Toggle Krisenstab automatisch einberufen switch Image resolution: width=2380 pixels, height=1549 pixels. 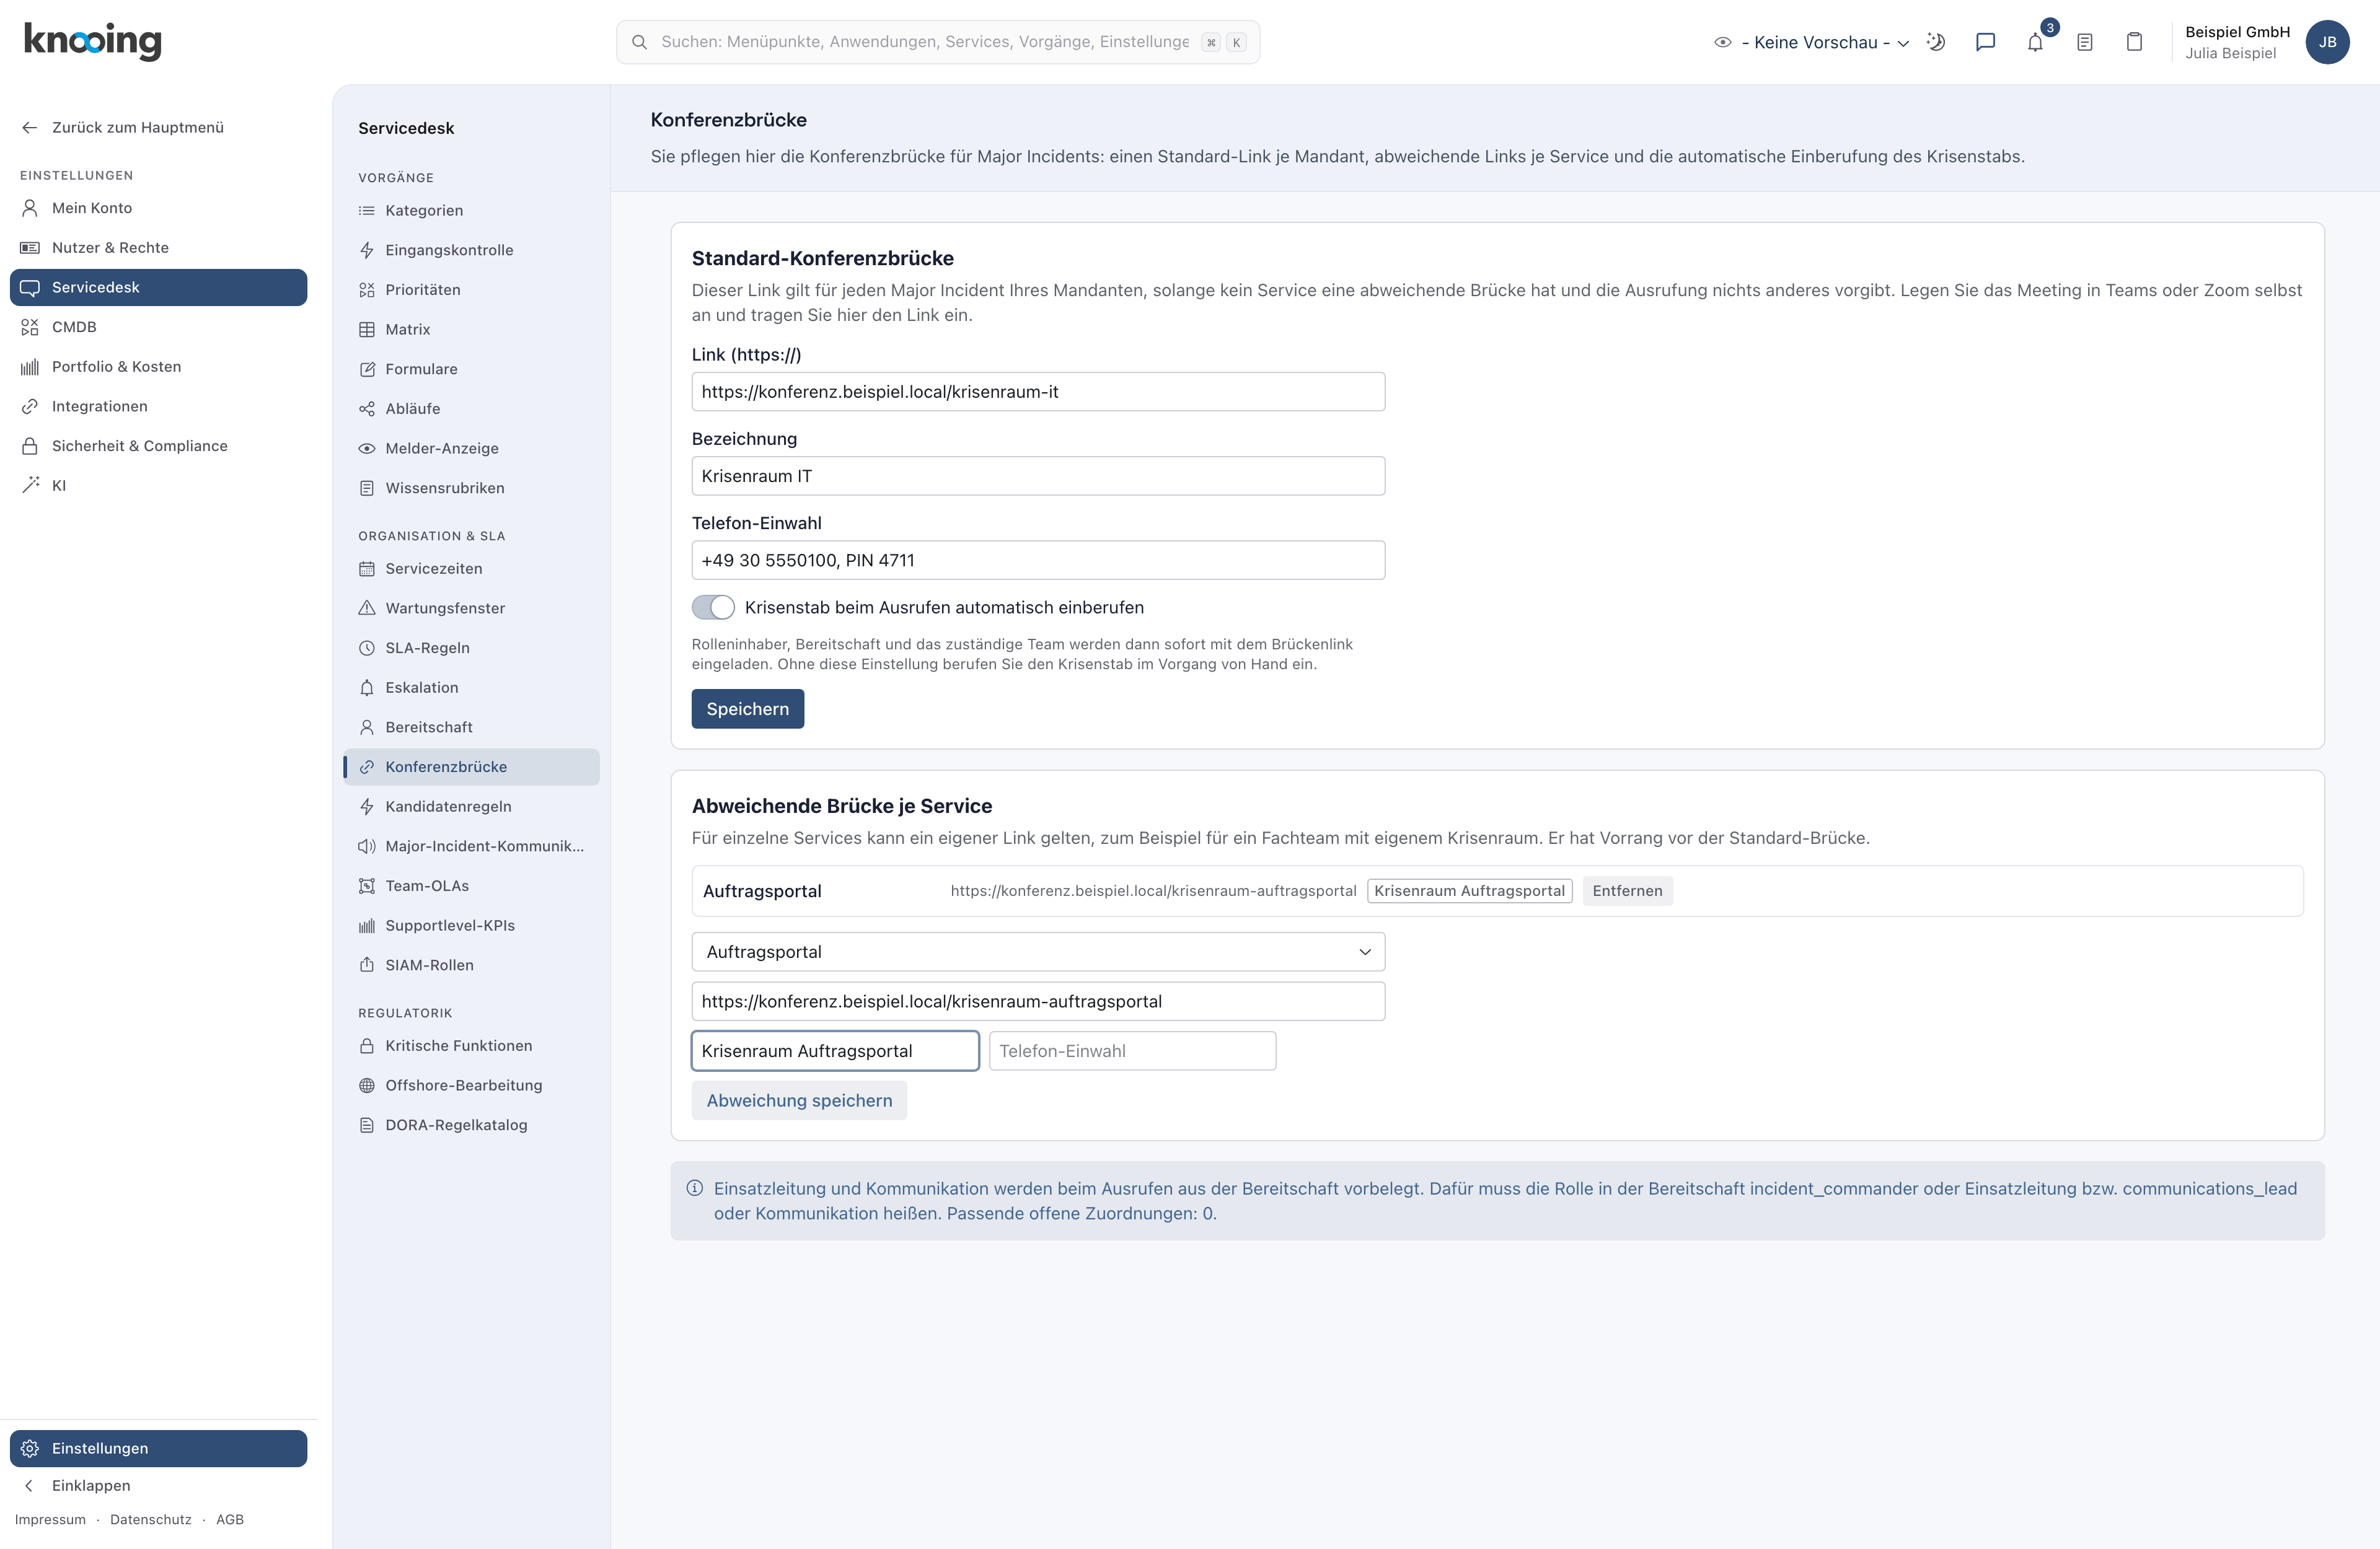coord(713,607)
